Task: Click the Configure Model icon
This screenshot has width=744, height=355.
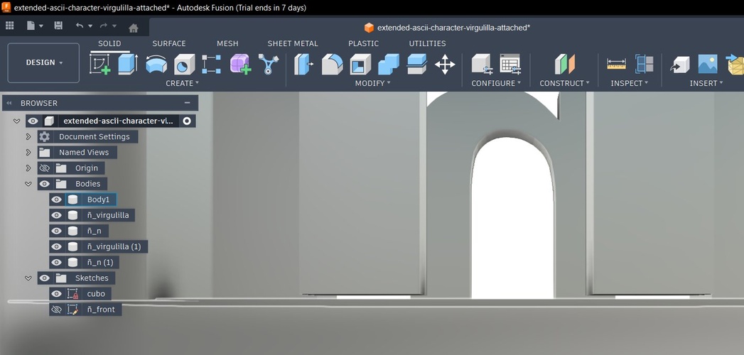Action: (482, 64)
